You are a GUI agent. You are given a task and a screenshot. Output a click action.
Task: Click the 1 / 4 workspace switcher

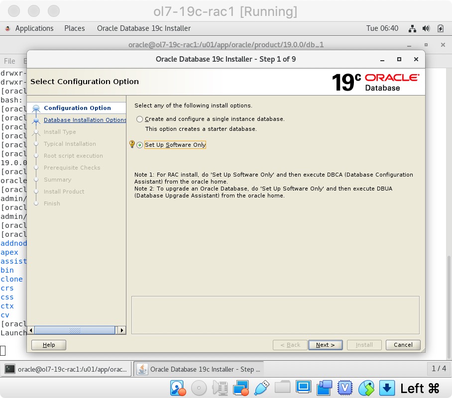439,368
